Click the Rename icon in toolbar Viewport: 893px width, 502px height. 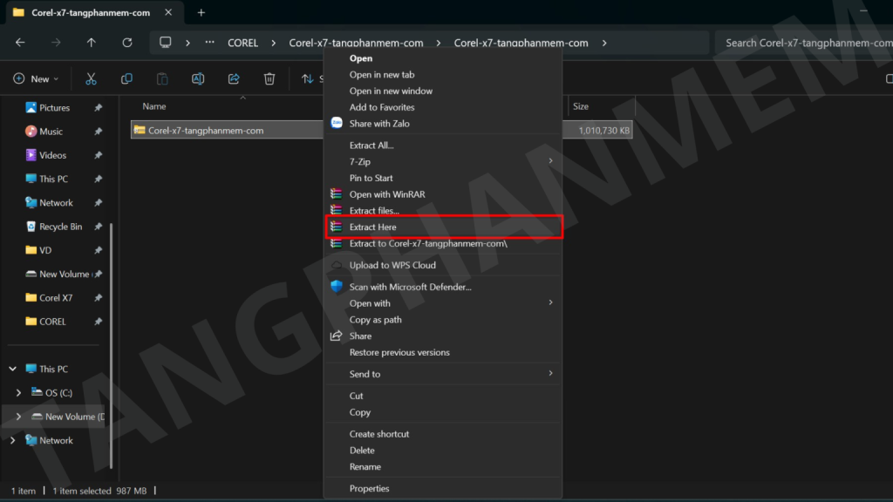click(198, 78)
